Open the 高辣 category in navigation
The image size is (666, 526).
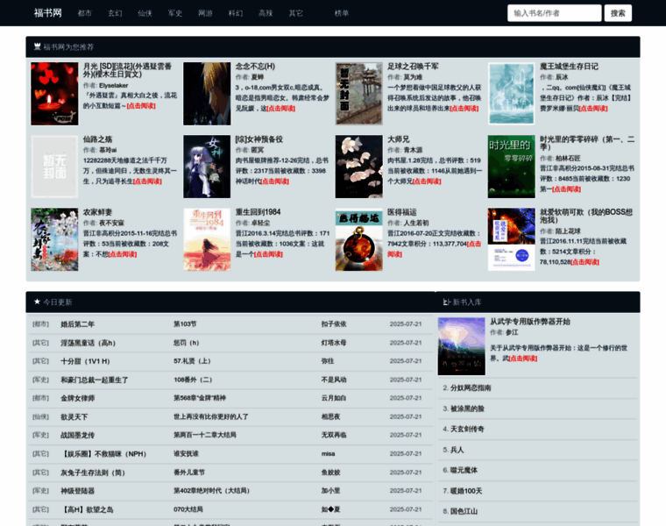point(266,13)
